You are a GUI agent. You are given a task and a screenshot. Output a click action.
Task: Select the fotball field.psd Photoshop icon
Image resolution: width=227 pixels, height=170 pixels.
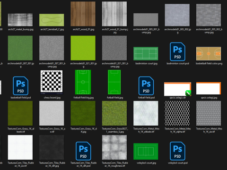pos(146,86)
